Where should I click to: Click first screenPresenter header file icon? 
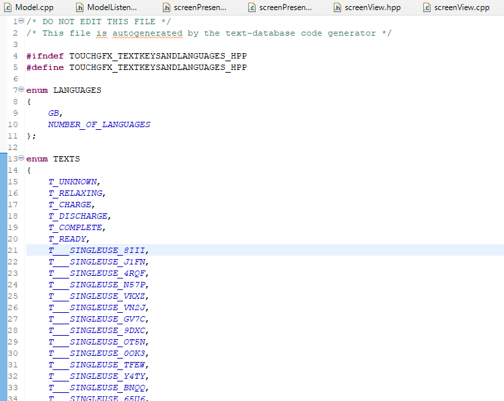166,7
